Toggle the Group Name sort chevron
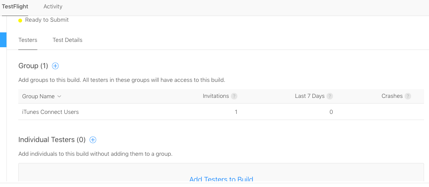 [59, 96]
